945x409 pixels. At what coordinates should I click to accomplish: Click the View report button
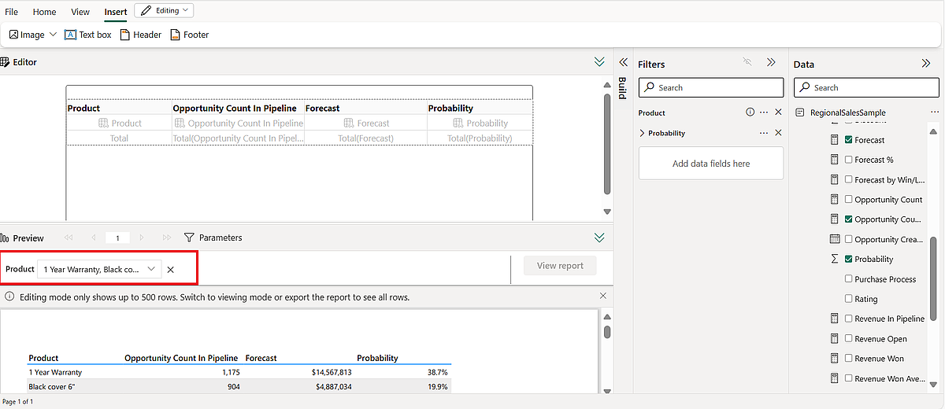pos(560,266)
